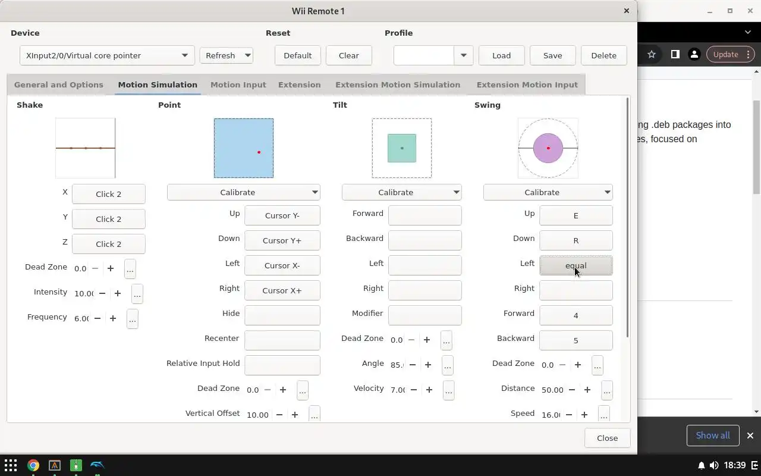Increase the Tilt Velocity value
The width and height of the screenshot is (761, 476).
click(429, 390)
